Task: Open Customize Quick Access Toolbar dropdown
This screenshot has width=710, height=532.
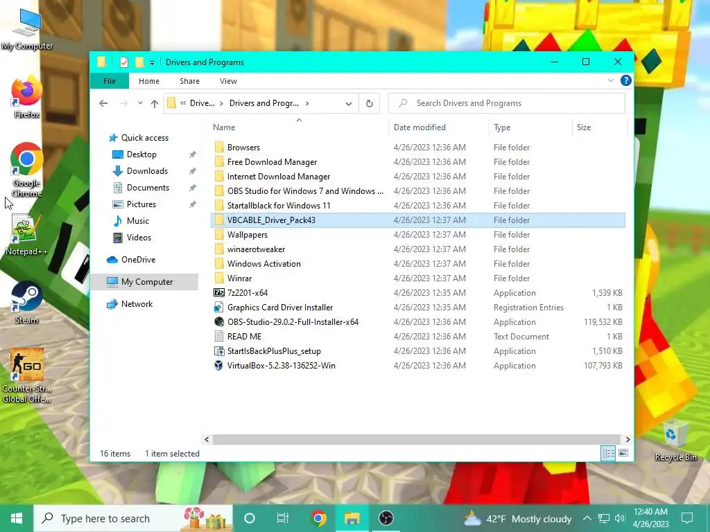Action: click(152, 63)
